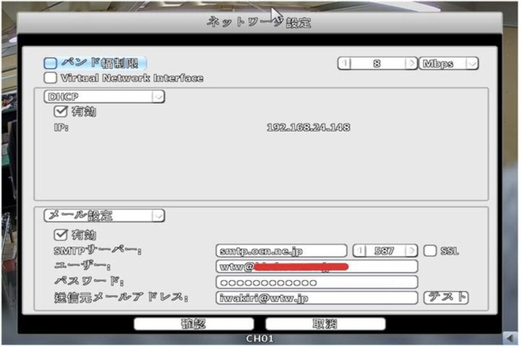
Task: Click the bandwidth value decrease arrow
Action: point(344,64)
